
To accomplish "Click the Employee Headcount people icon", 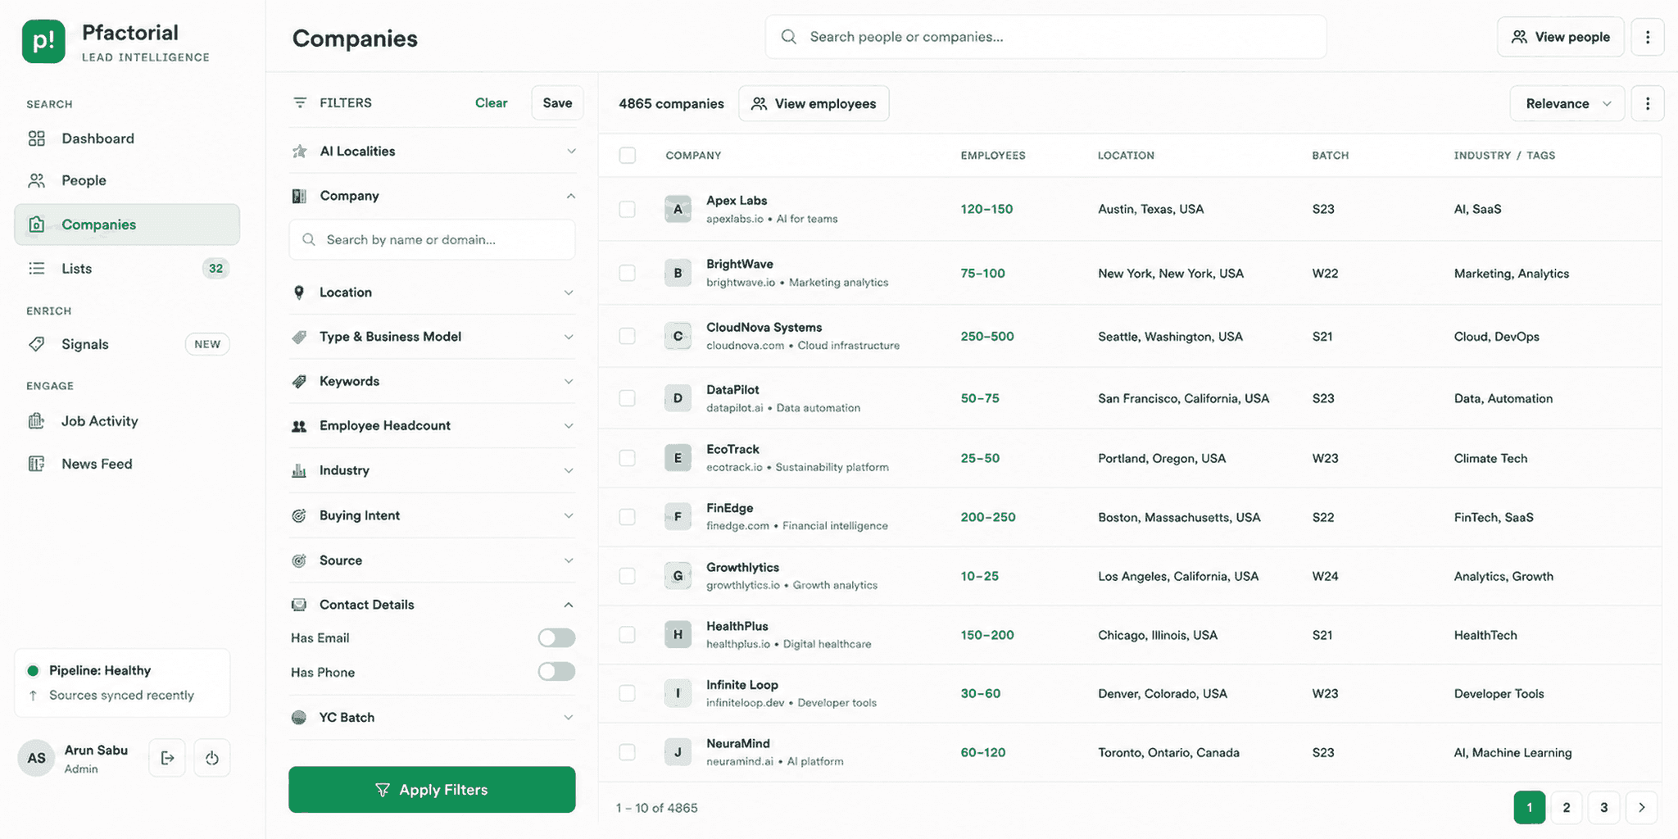I will click(299, 426).
